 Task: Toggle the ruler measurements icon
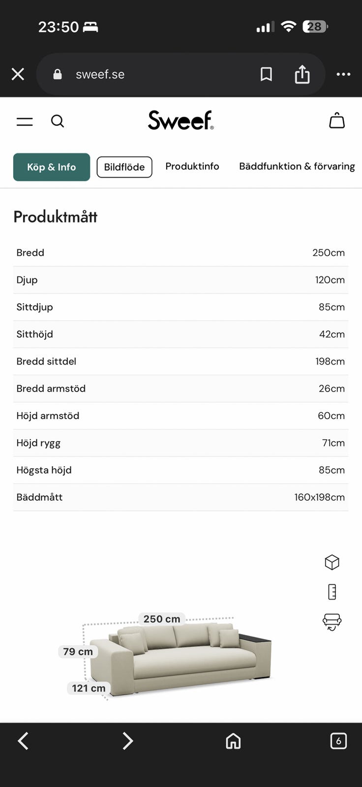(332, 592)
